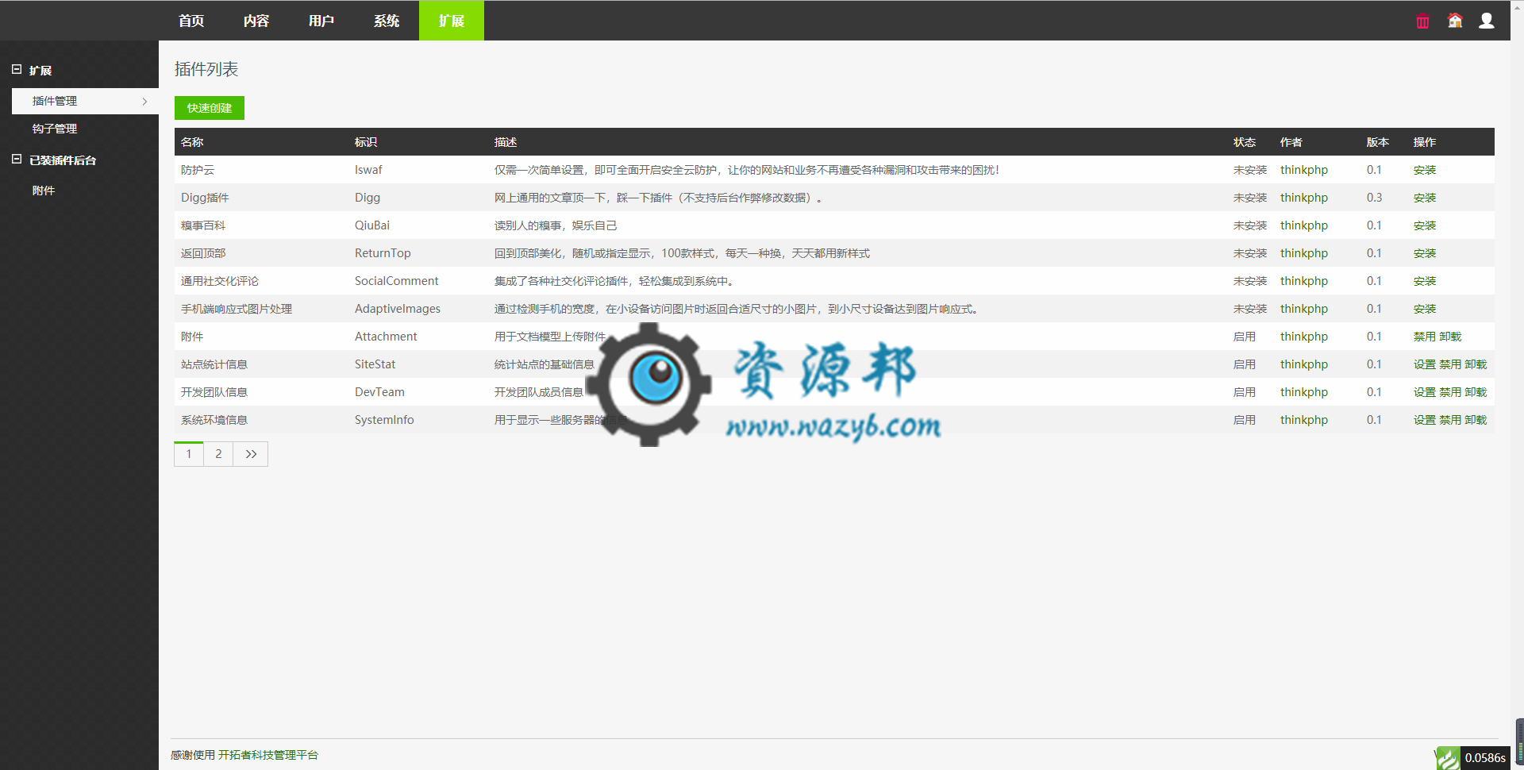
Task: Disable the 附件 Attachment plugin
Action: tap(1425, 337)
